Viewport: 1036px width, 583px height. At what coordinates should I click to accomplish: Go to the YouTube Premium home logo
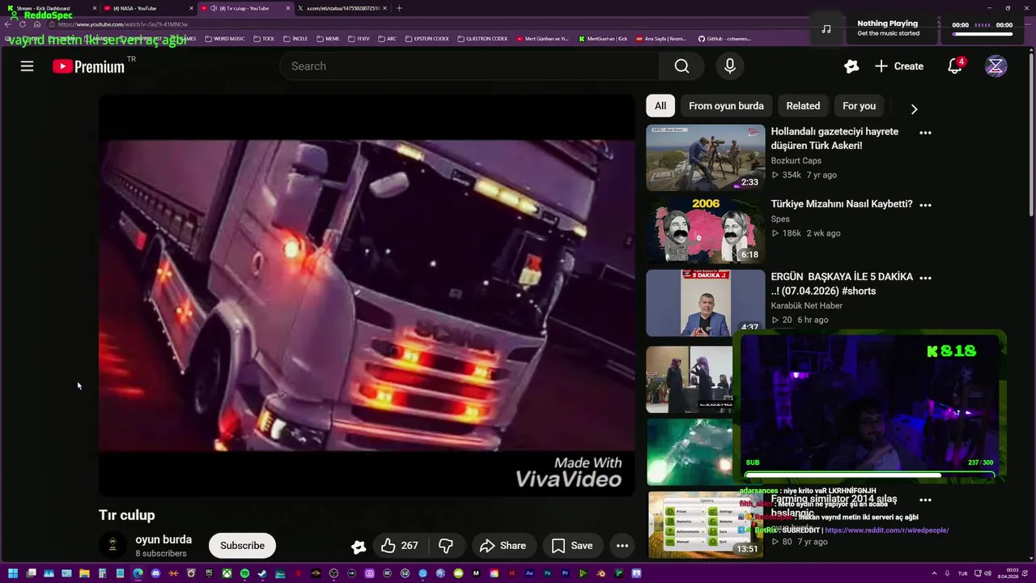89,66
